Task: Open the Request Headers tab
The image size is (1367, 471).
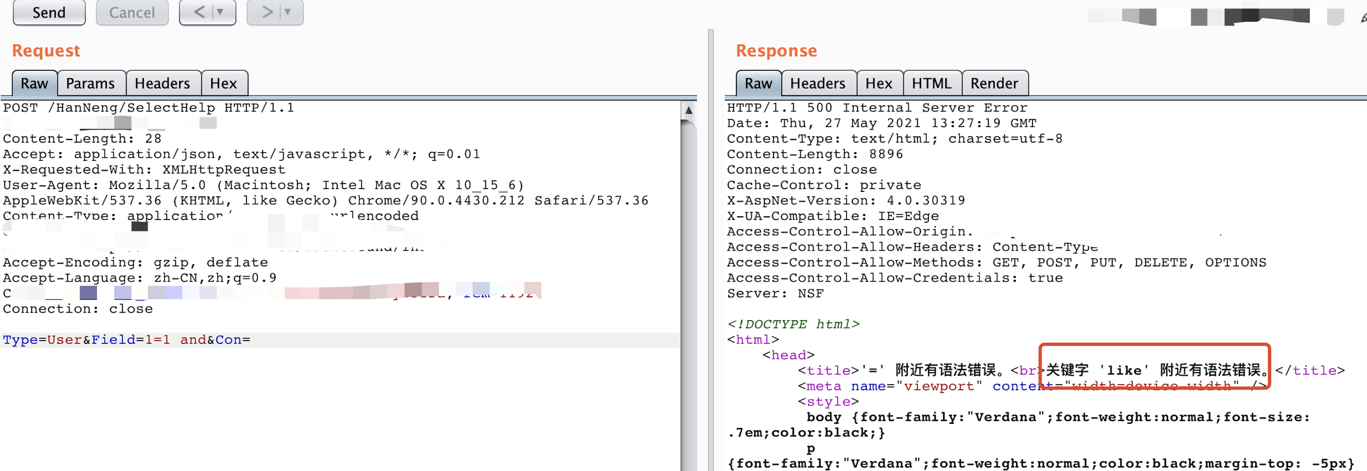Action: pyautogui.click(x=162, y=83)
